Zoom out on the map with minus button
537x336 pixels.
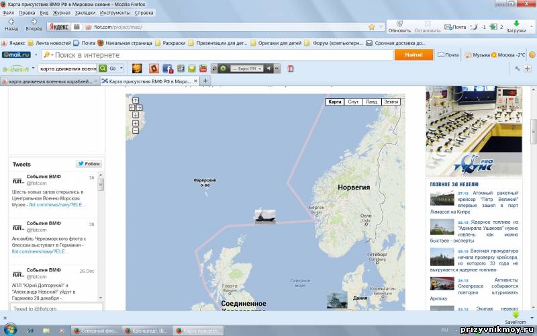pyautogui.click(x=136, y=130)
